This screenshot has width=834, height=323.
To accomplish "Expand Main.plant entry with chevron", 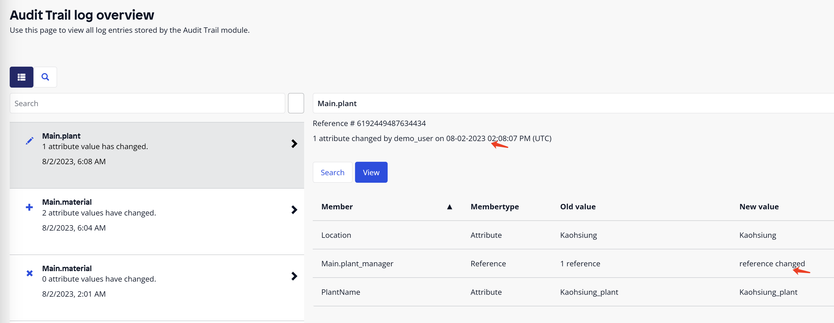I will pyautogui.click(x=294, y=144).
